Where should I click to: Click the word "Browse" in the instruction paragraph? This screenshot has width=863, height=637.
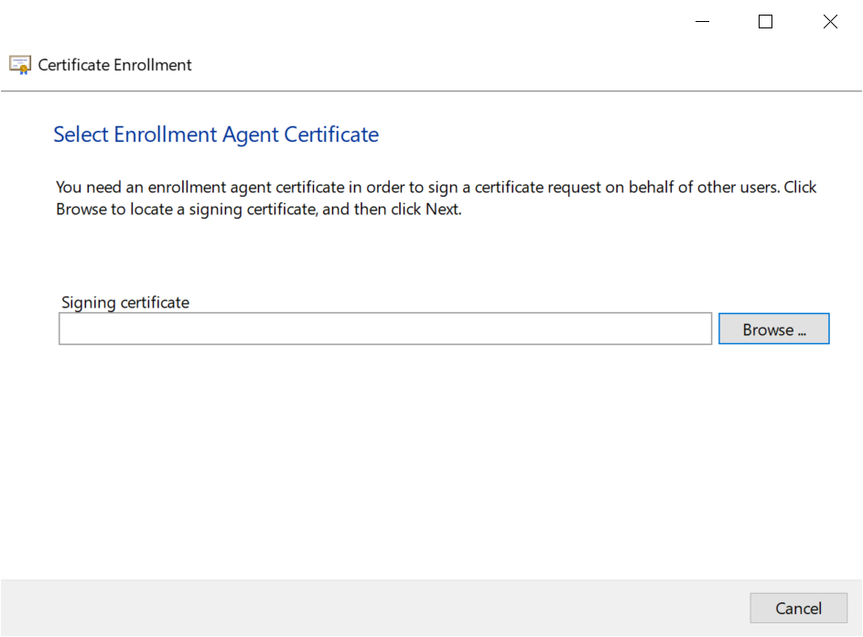pos(81,209)
